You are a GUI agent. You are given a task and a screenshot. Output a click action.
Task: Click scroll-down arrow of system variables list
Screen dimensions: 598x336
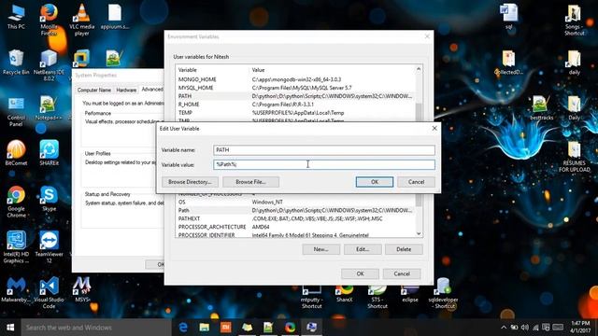(419, 233)
